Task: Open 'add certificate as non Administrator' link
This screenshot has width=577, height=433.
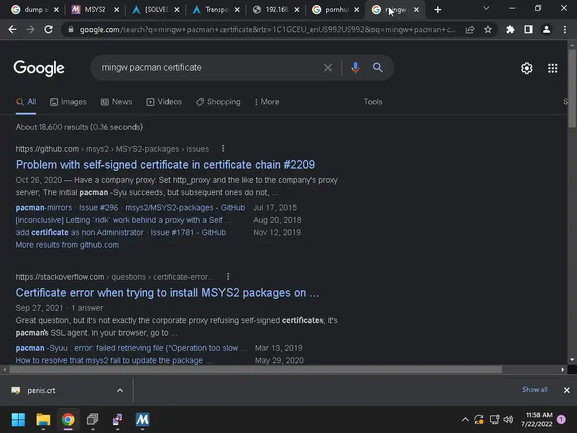Action: (121, 232)
